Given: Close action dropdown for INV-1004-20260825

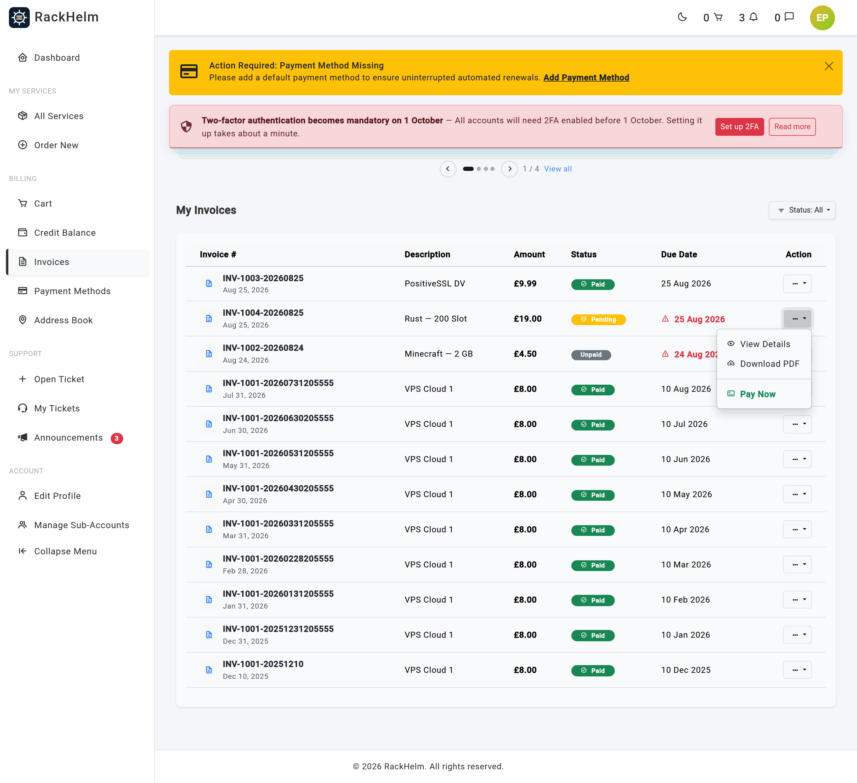Looking at the screenshot, I should (797, 319).
